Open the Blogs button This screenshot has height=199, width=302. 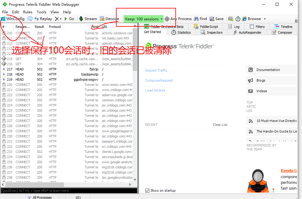coord(272,80)
